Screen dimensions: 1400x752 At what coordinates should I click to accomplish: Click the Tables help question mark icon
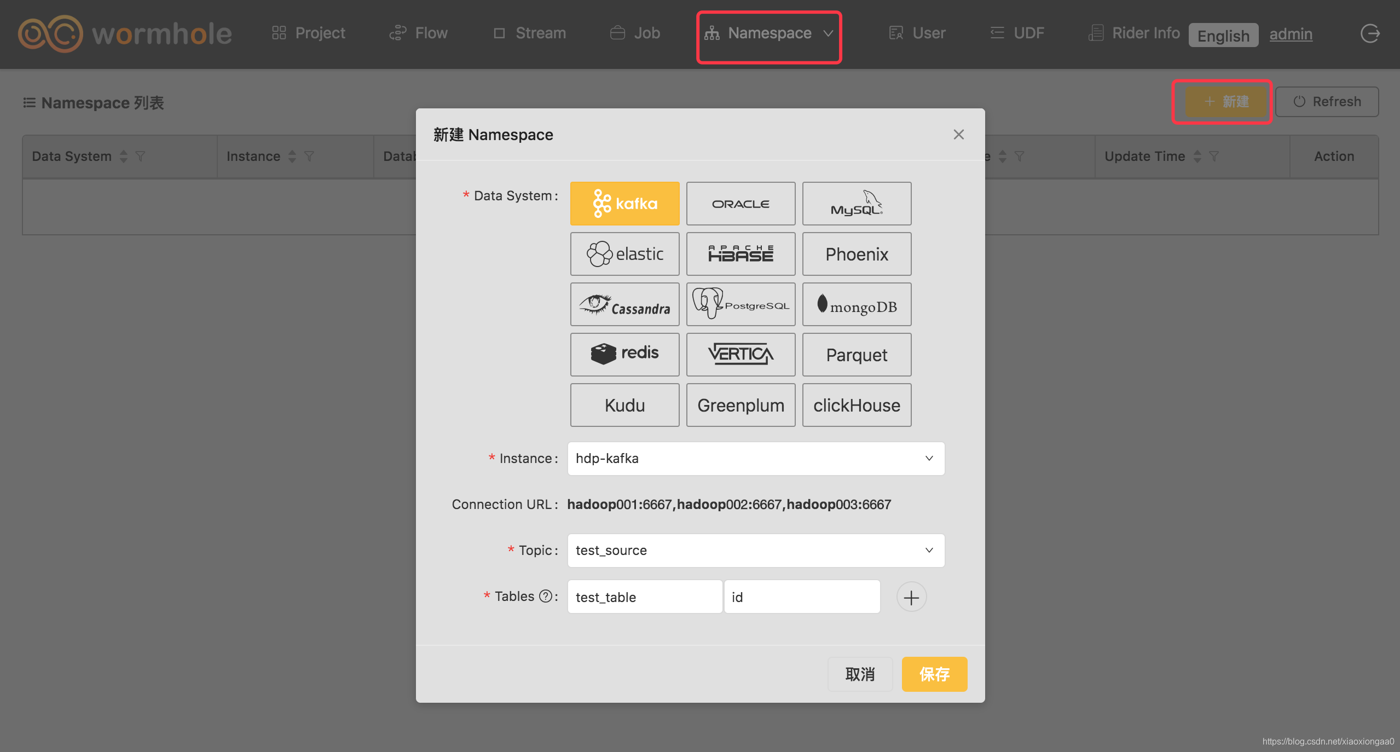click(x=545, y=596)
